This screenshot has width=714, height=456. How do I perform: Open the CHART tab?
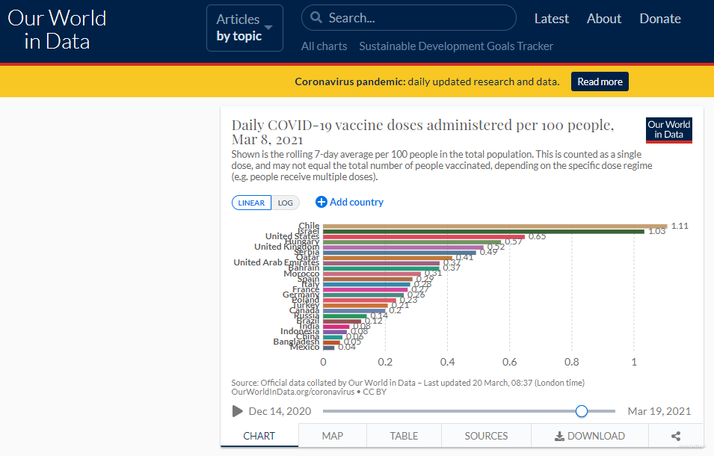259,436
